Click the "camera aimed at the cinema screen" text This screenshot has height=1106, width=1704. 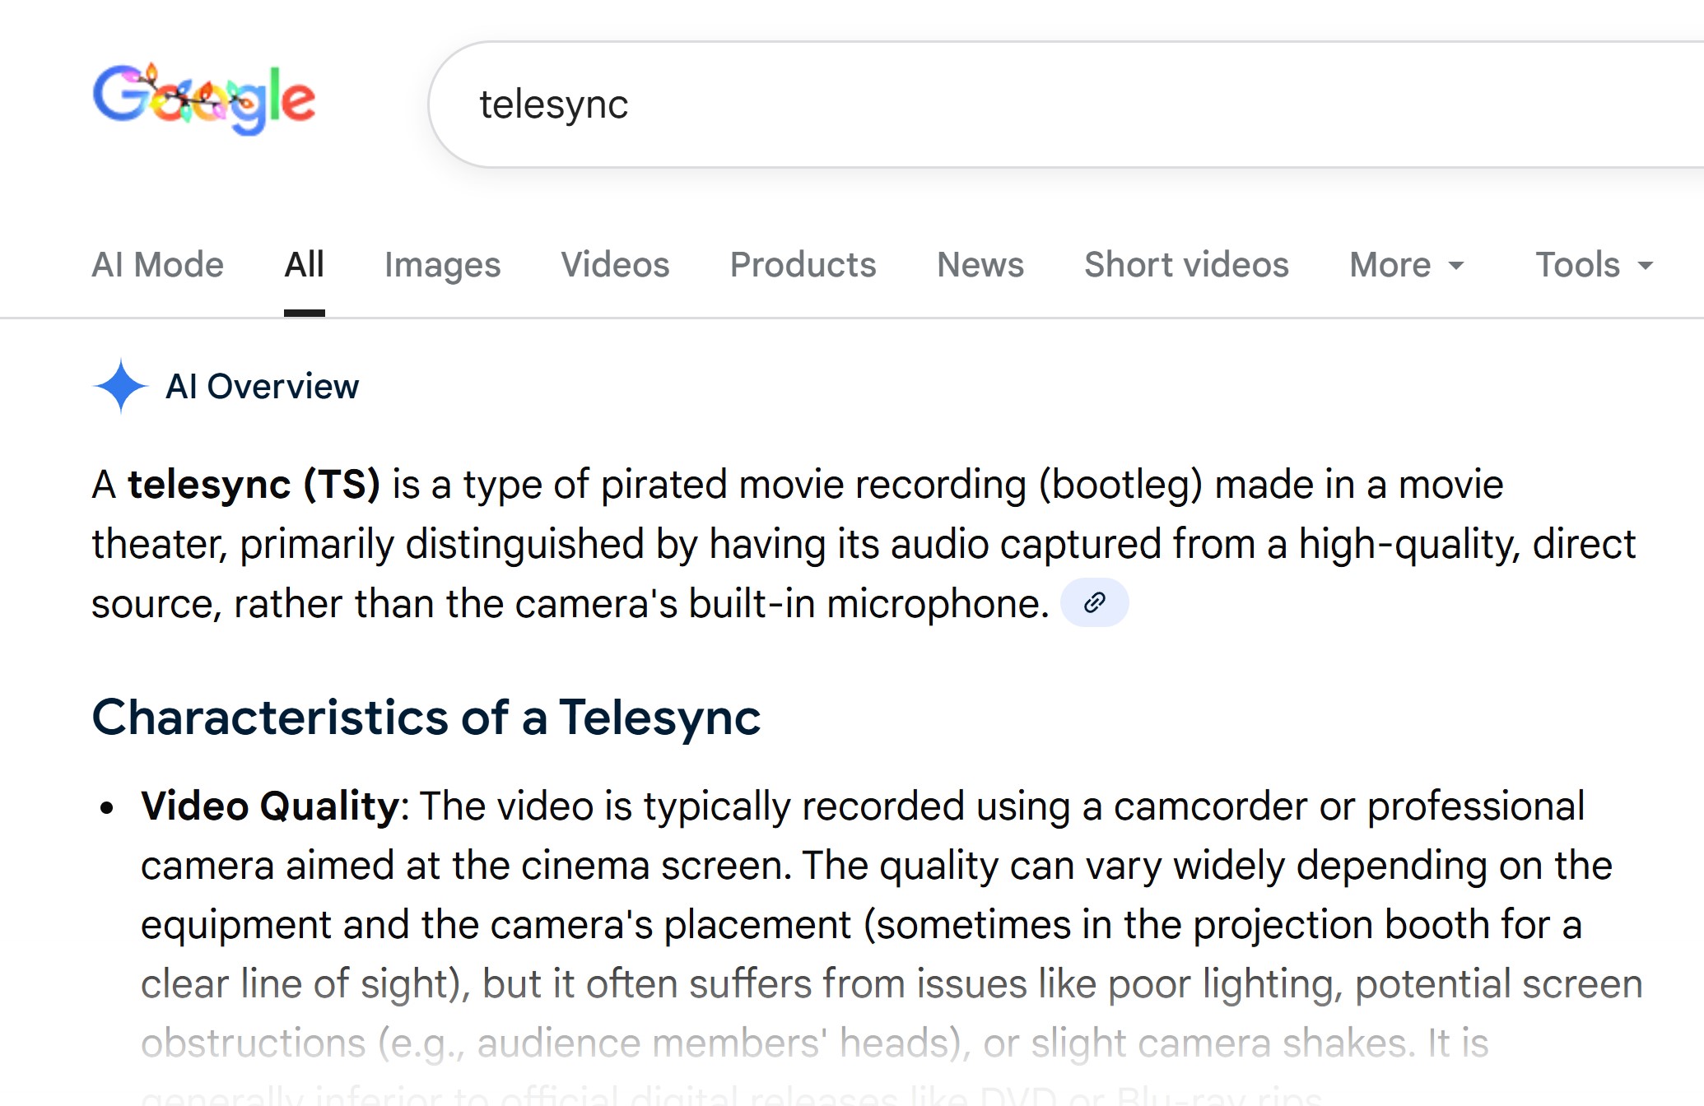(x=464, y=866)
